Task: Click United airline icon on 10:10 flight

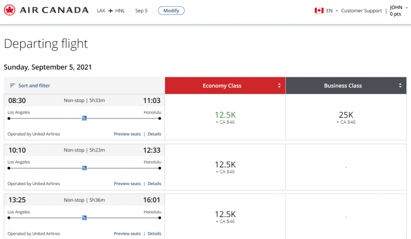Action: (84, 168)
